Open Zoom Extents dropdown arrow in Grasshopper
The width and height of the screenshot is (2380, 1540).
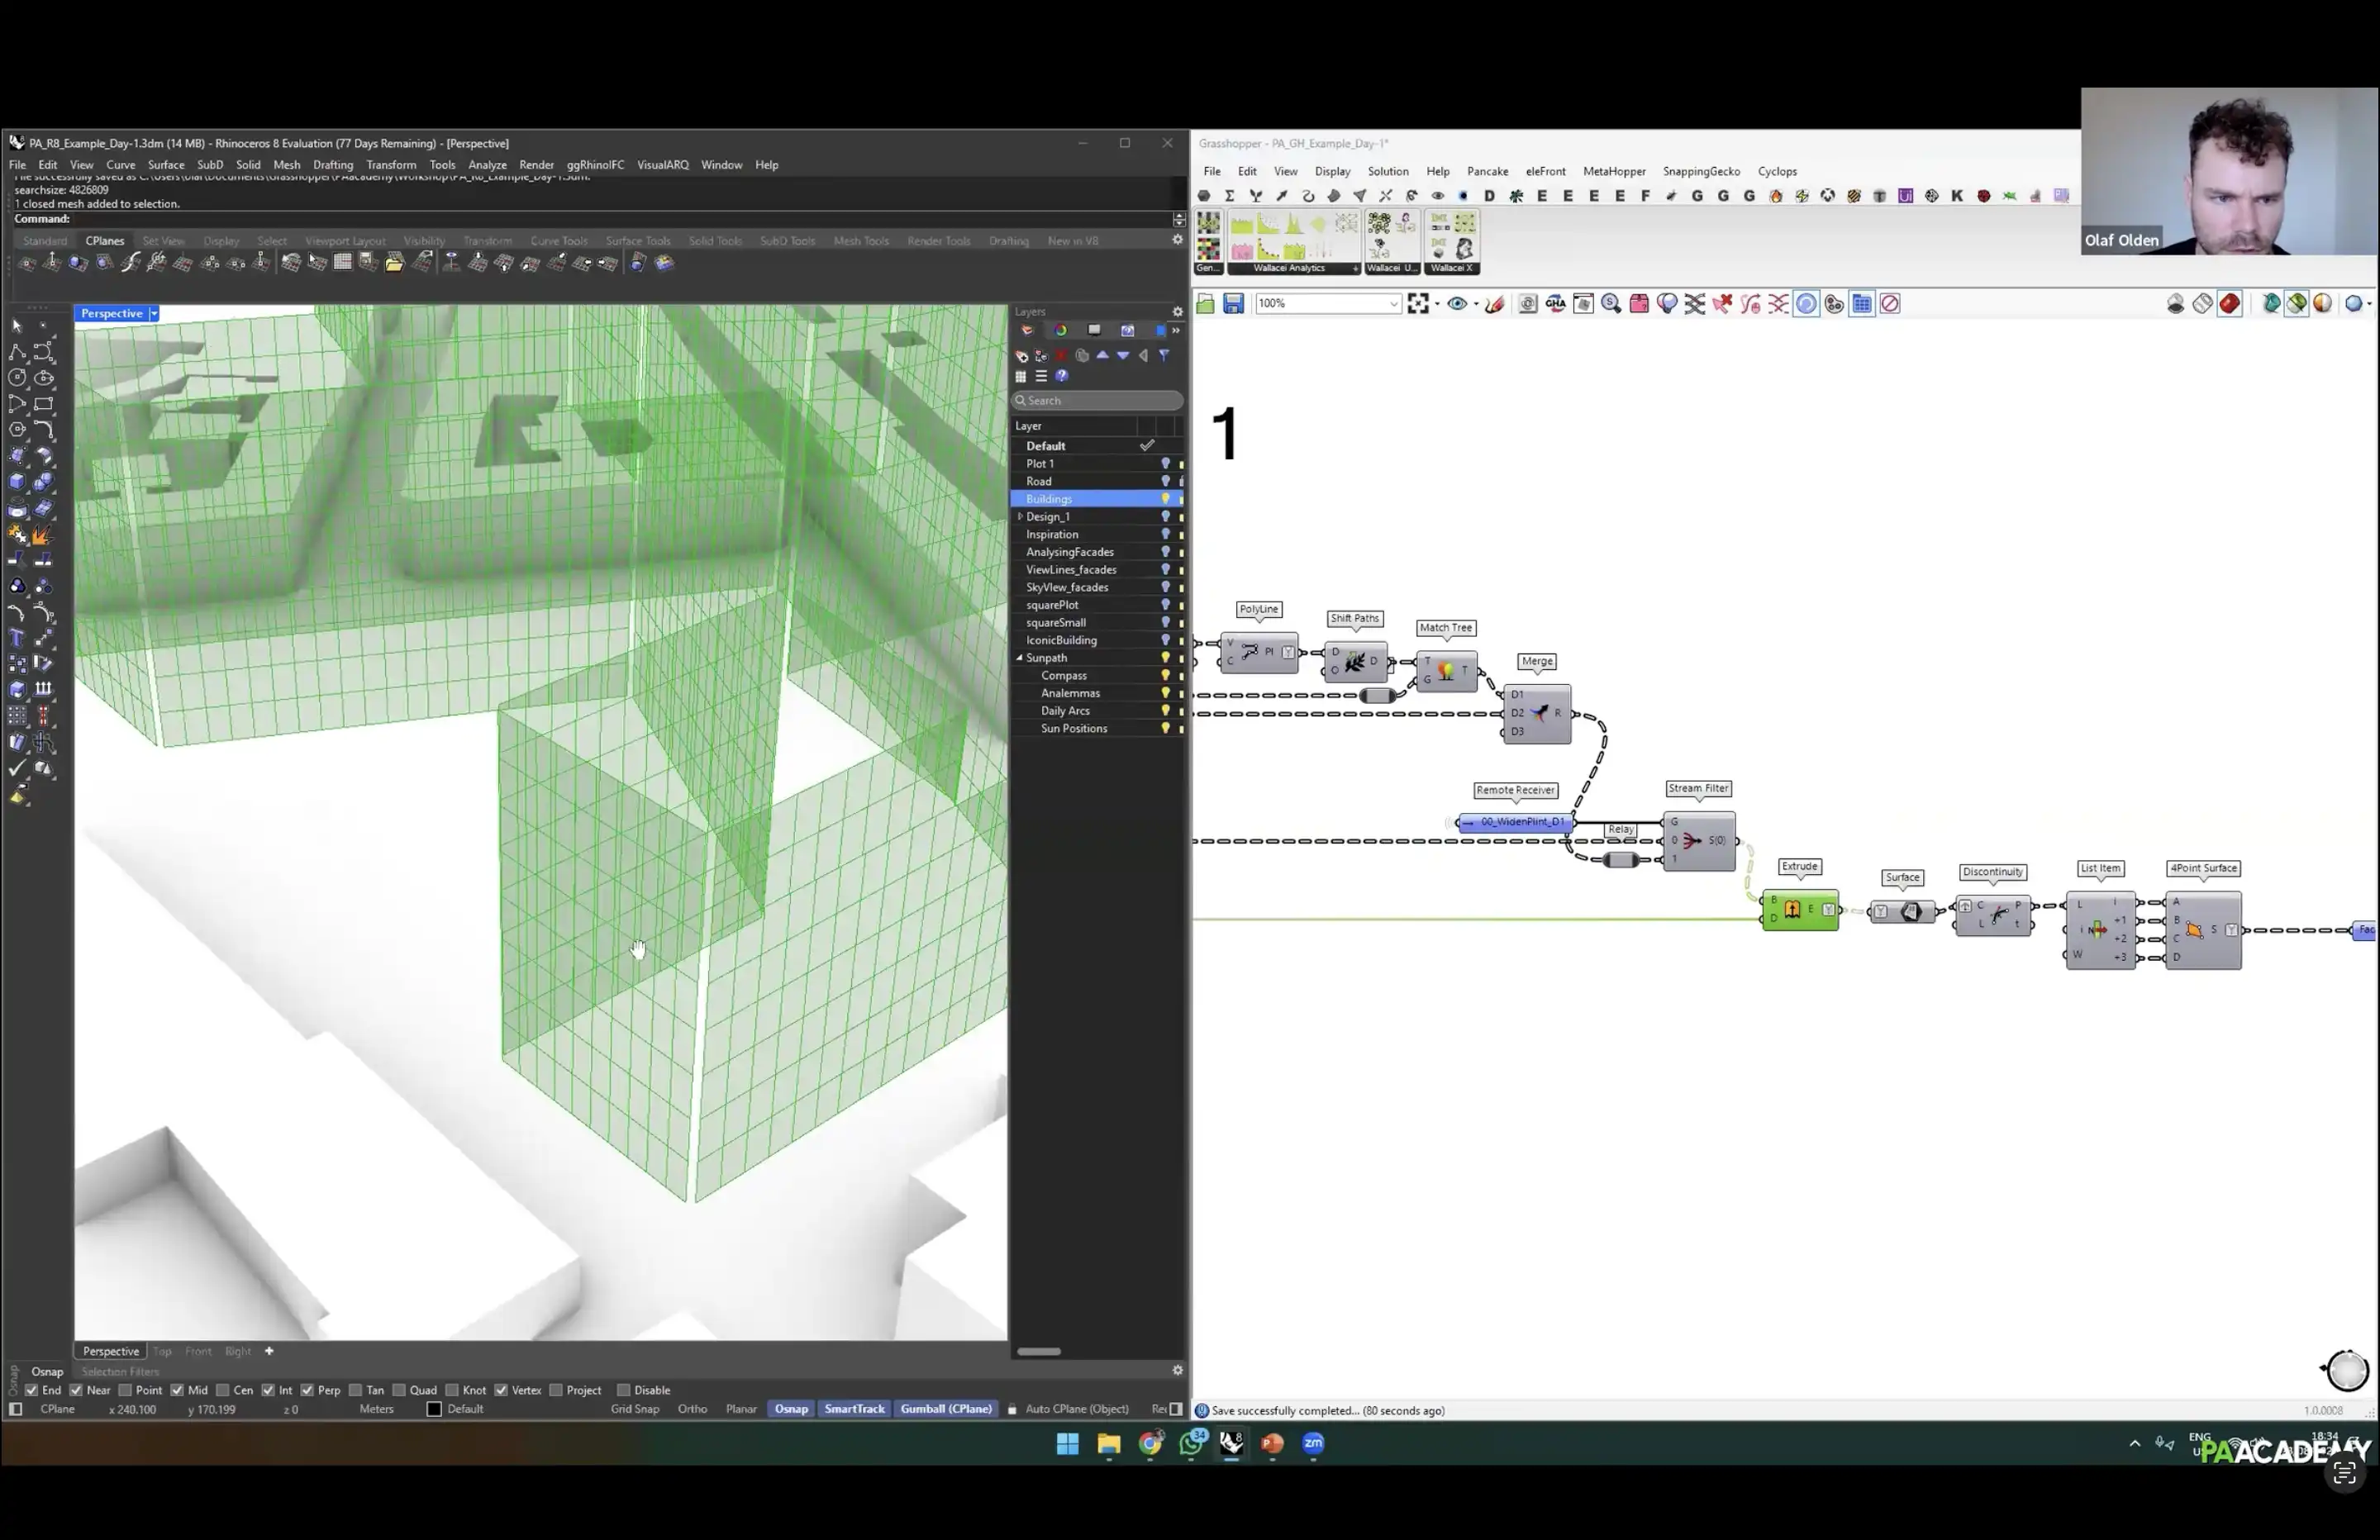(x=1437, y=304)
